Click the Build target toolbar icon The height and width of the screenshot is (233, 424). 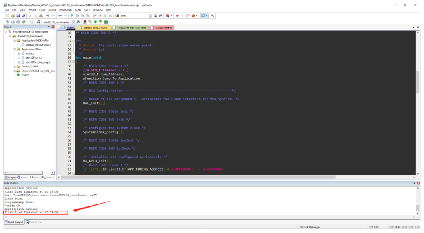13,22
